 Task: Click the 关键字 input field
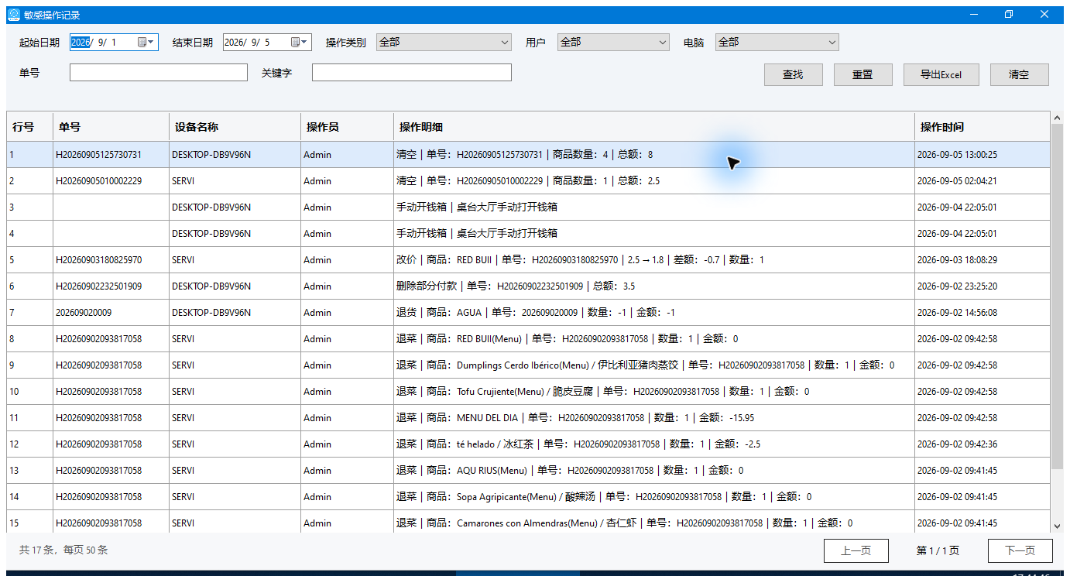[412, 72]
